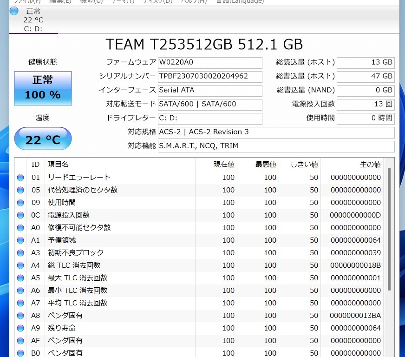405x357 pixels.
Task: Open the 言語(Language) menu
Action: (240, 1)
